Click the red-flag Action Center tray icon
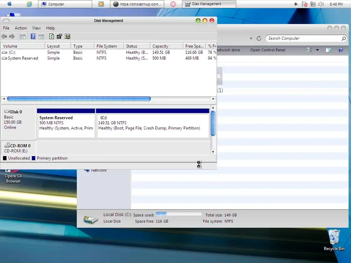 pyautogui.click(x=304, y=4)
